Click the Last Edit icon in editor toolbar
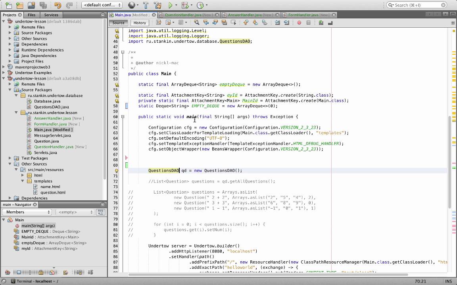Image resolution: width=457 pixels, height=285 pixels. 159,23
